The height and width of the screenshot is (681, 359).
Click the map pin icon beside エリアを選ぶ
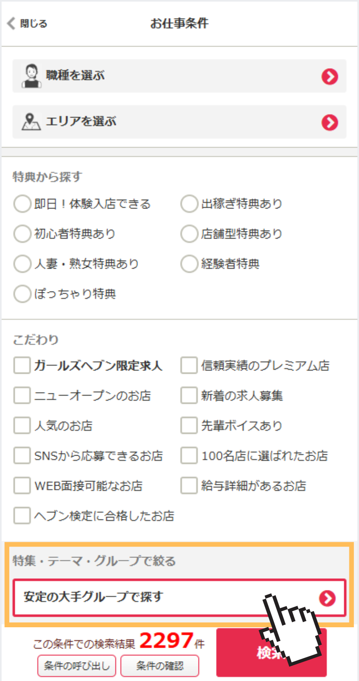(31, 122)
